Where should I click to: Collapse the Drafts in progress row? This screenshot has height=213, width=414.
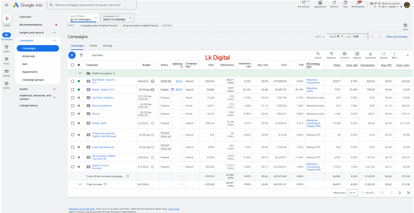[x=80, y=73]
